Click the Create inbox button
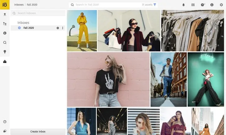The height and width of the screenshot is (135, 226). point(38,132)
